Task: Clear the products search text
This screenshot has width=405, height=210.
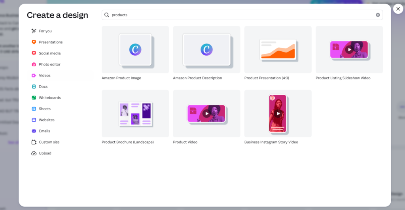Action: [x=378, y=15]
